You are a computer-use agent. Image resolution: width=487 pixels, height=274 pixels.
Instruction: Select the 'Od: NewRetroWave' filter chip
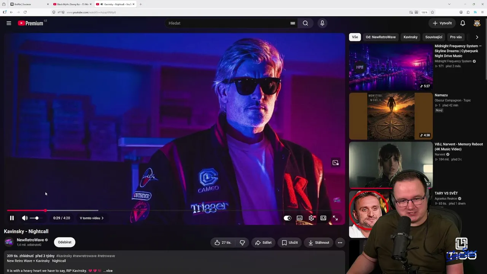point(380,37)
